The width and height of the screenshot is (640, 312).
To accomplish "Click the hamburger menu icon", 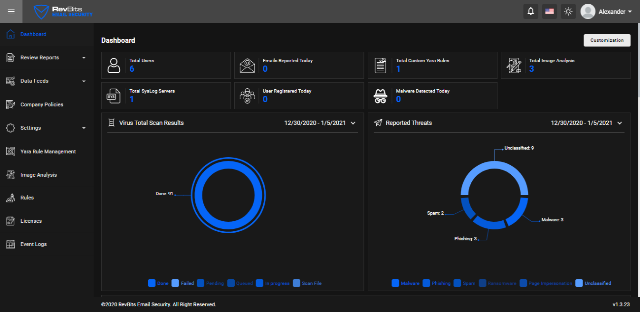I will click(x=11, y=11).
